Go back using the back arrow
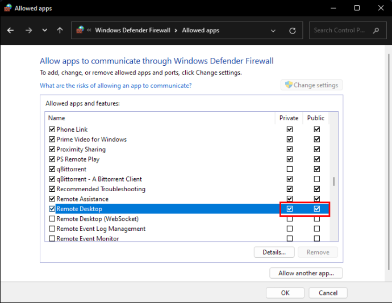Viewport: 392px width, 303px height. point(10,31)
